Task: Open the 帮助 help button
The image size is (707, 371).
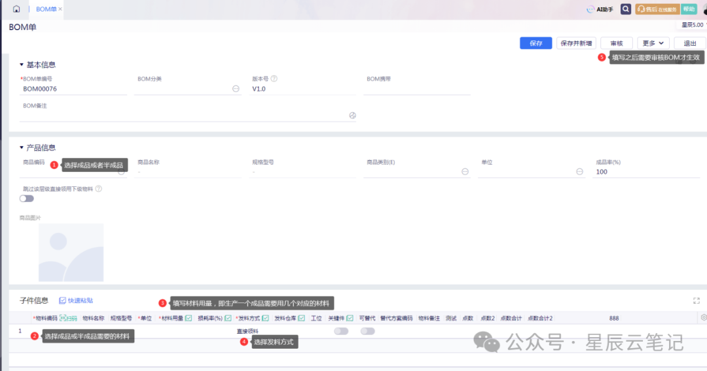Action: 689,9
